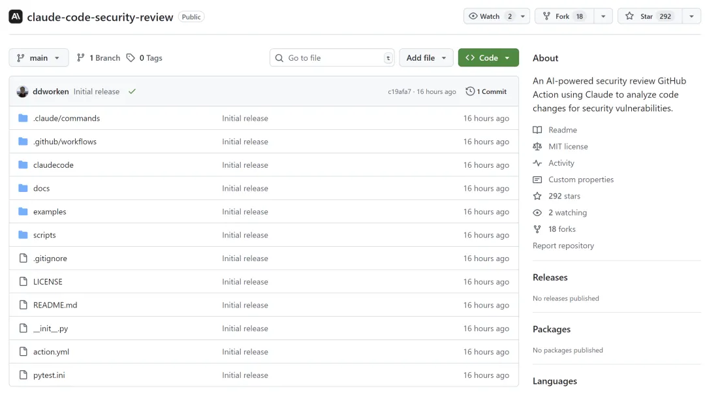Click the Anthropic organization avatar icon
The height and width of the screenshot is (393, 705).
(16, 16)
